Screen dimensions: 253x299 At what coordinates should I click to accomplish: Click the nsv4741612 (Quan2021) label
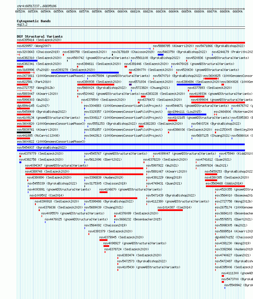point(213,159)
